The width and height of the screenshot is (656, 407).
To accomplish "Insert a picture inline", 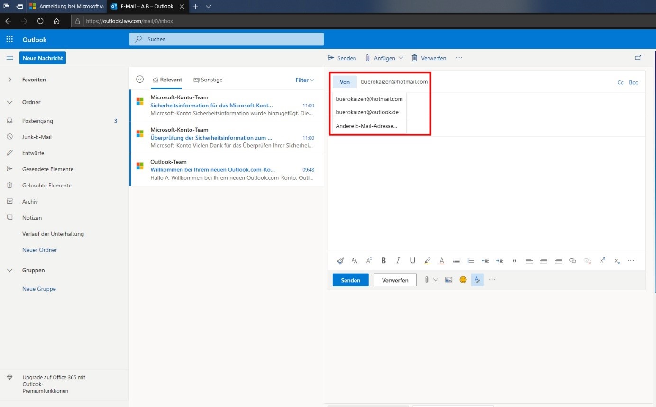I will pos(448,280).
